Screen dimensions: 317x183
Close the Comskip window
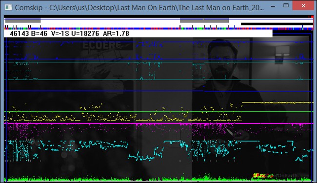pos(303,6)
